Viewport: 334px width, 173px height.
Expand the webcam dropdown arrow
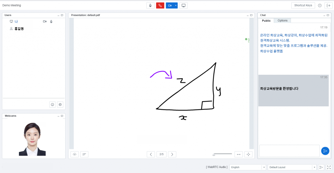(x=176, y=6)
